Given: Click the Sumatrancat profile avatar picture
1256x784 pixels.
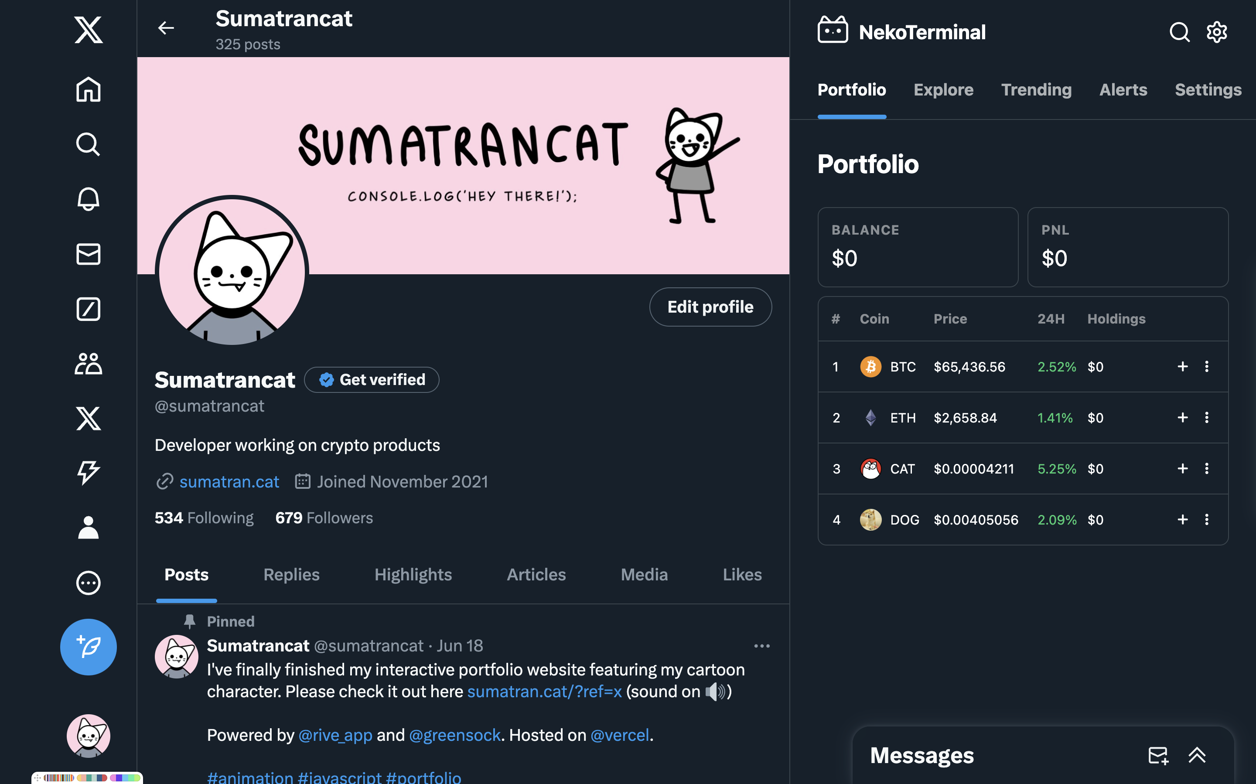Looking at the screenshot, I should pos(232,272).
